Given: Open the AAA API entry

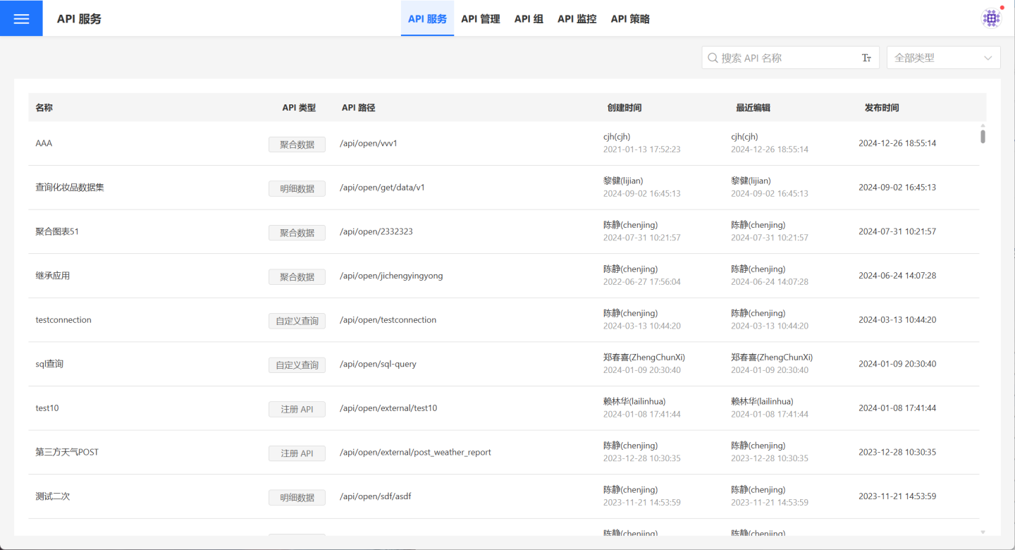Looking at the screenshot, I should click(x=44, y=143).
